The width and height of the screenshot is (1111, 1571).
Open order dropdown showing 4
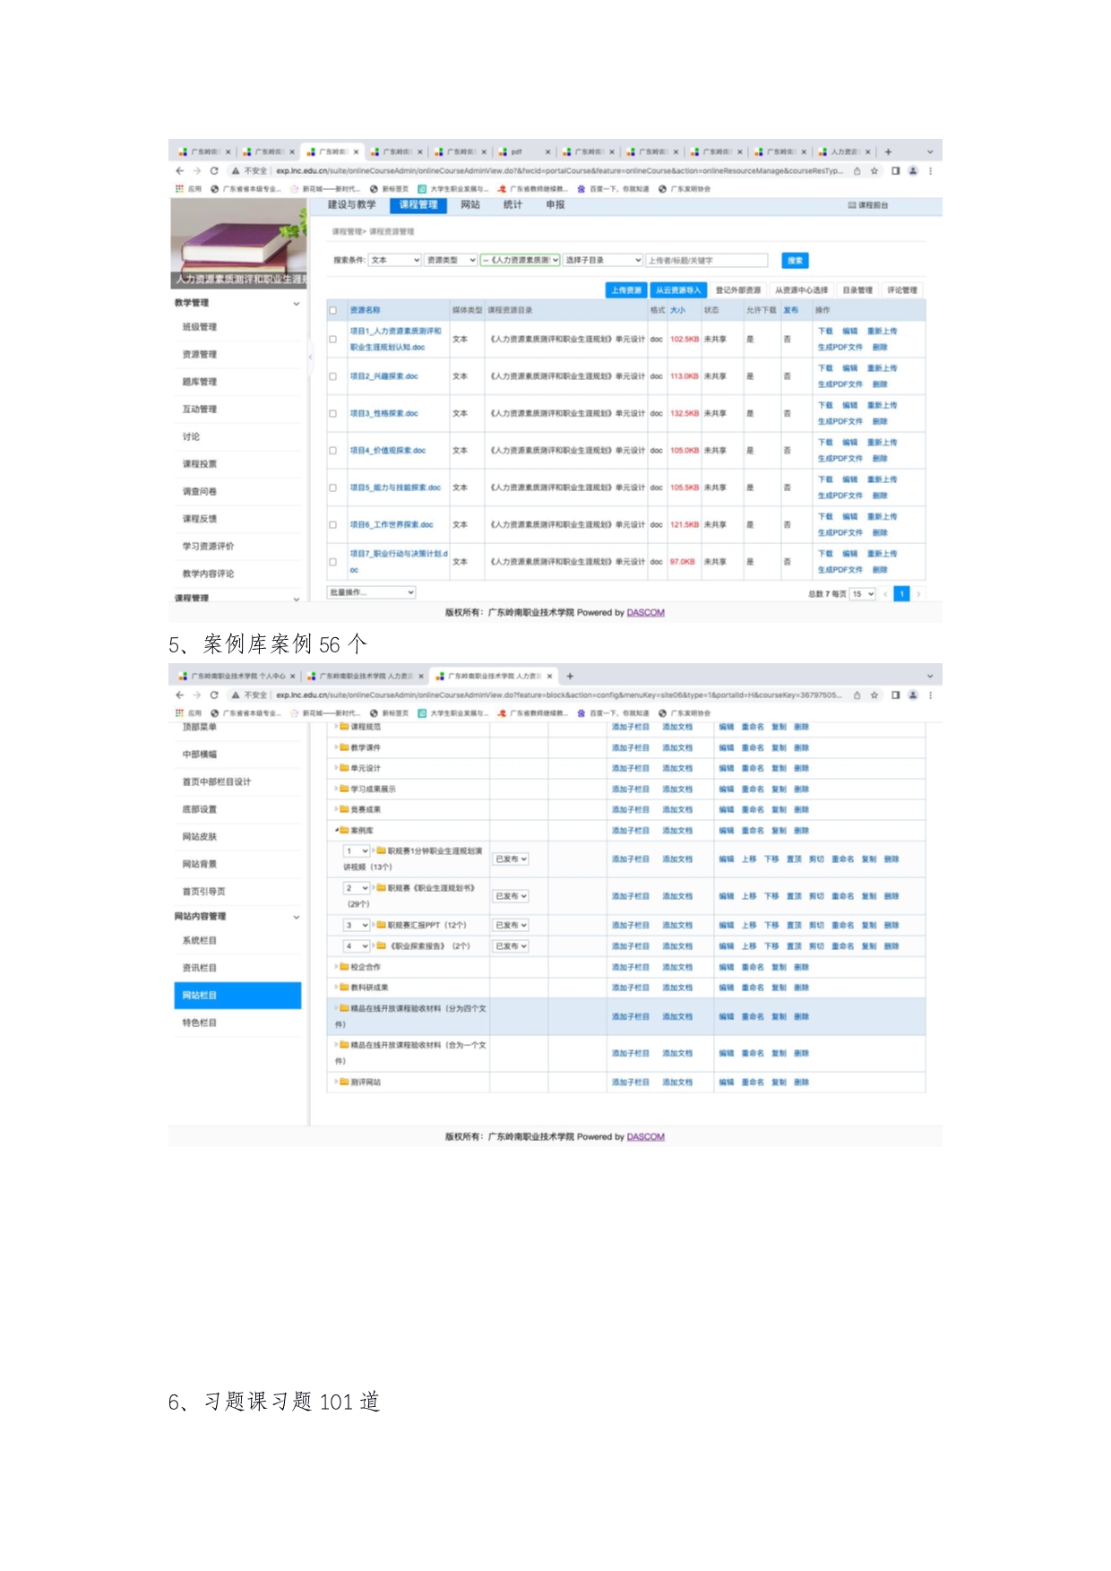point(357,946)
